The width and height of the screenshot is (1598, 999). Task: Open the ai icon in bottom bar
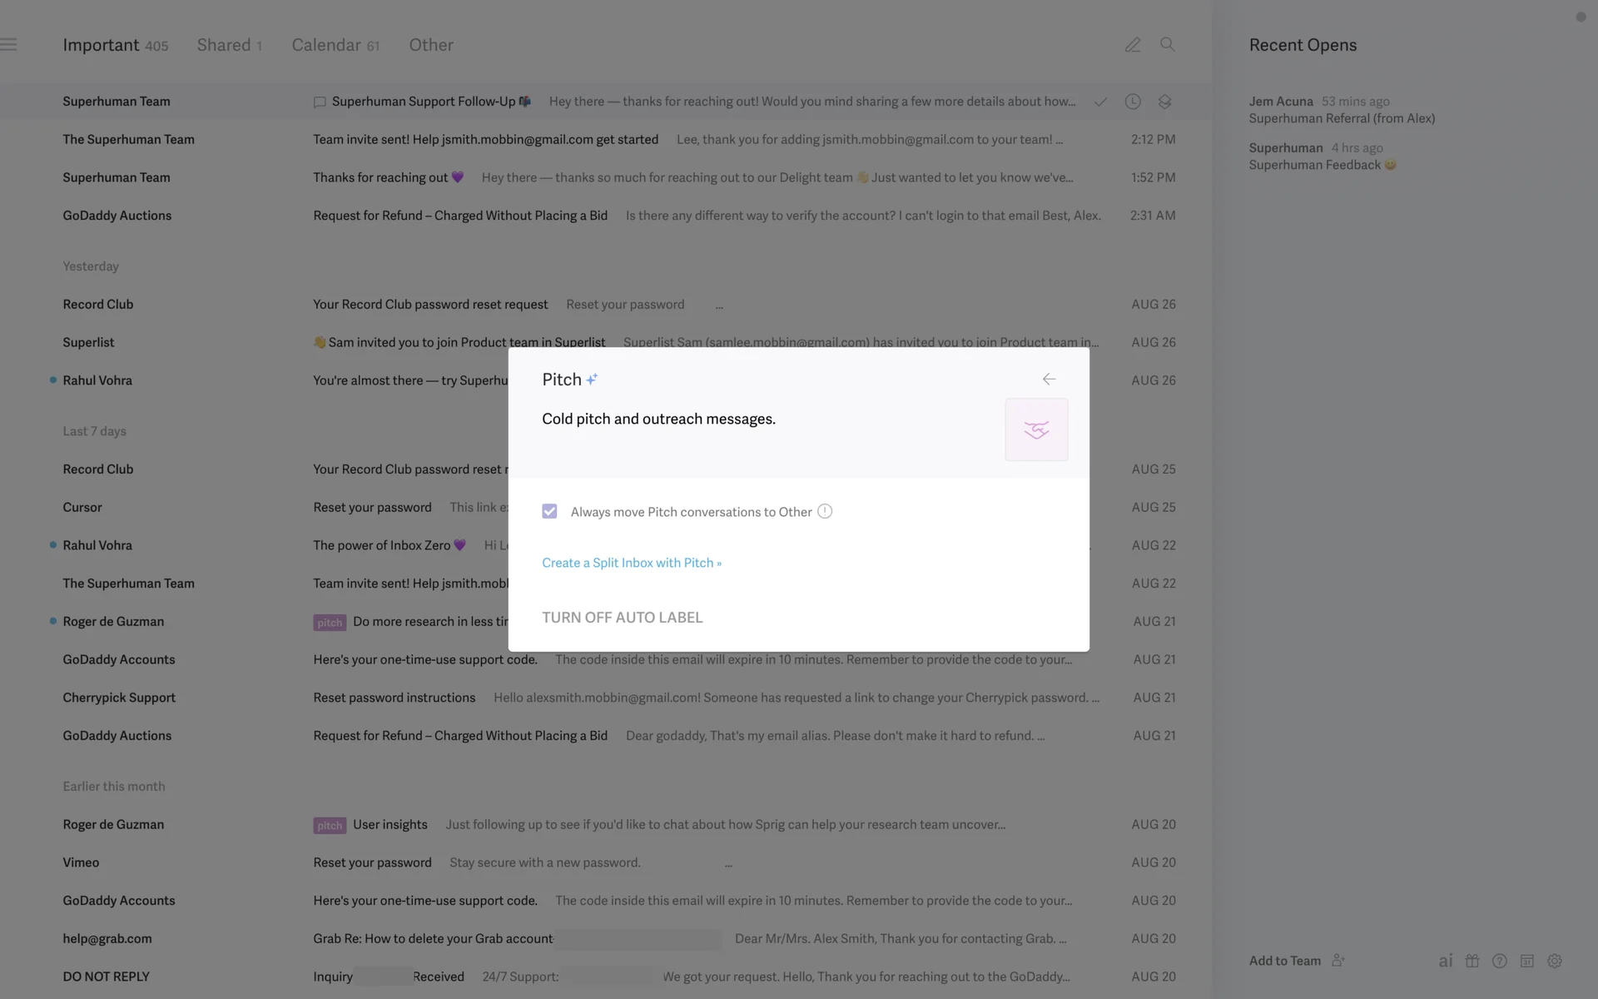pos(1445,961)
